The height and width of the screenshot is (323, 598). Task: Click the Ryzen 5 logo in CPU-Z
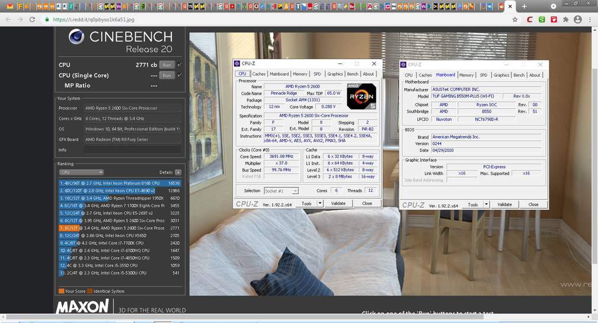coord(361,96)
